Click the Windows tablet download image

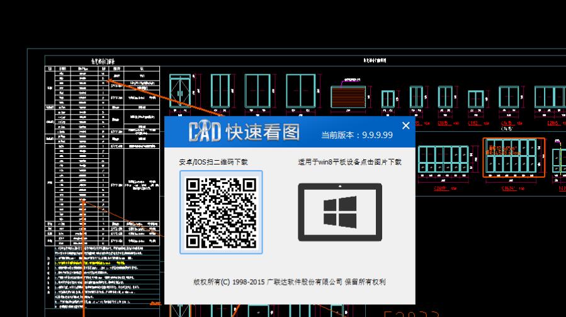340,212
